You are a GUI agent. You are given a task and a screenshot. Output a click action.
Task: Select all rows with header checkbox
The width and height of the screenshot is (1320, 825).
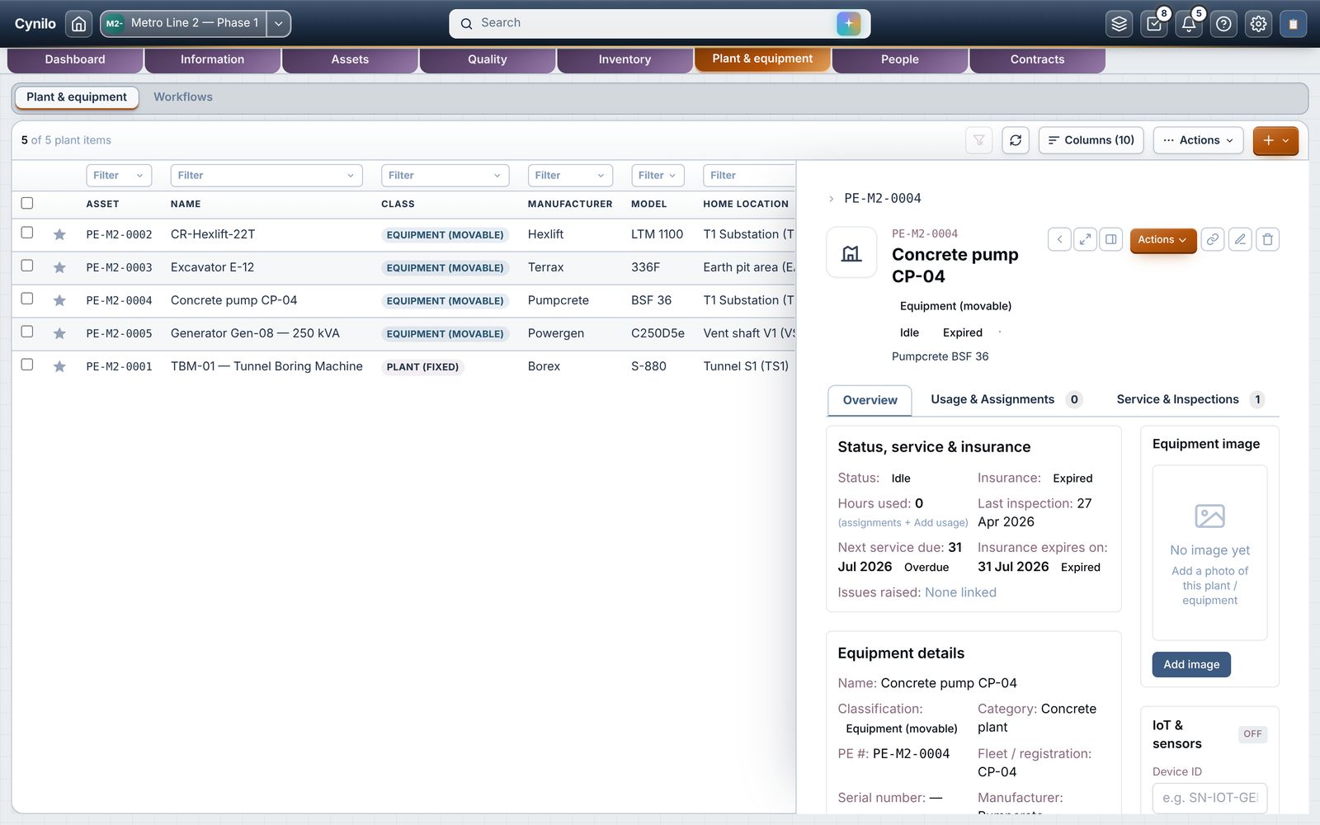coord(27,203)
